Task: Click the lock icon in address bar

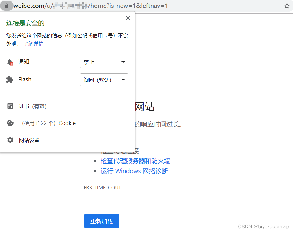Action: [x=7, y=6]
